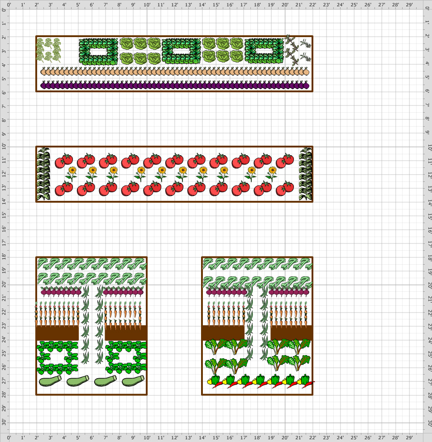Click the rightmost chili pepper in the bottom-right bed
Viewport: 432px width, 442px height.
308,384
